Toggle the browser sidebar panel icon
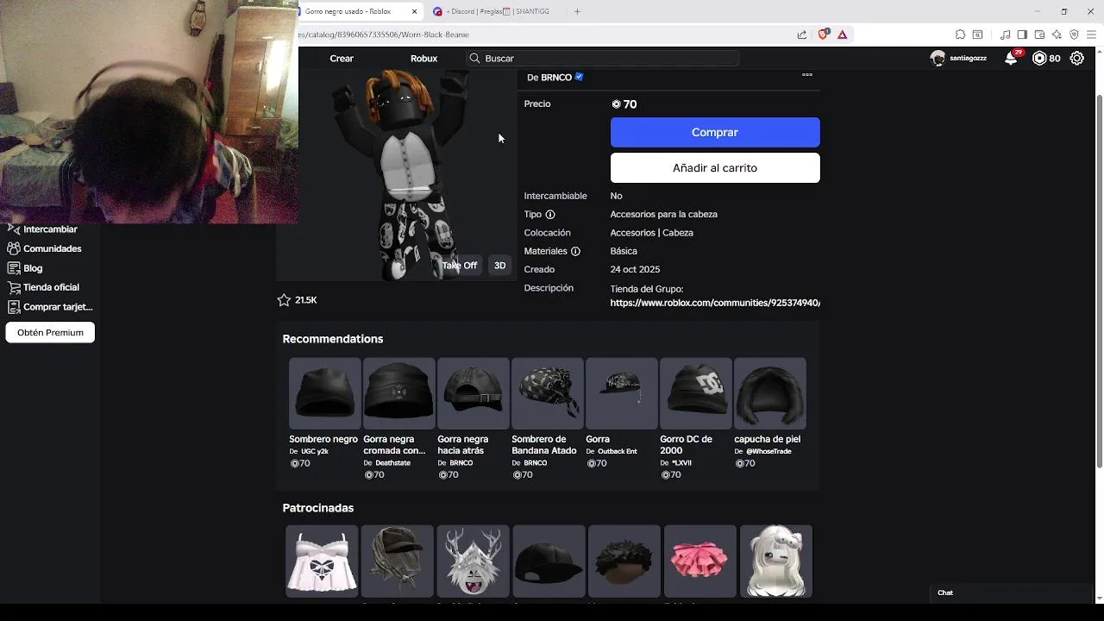Screen dimensions: 1104x621 click(x=1022, y=34)
